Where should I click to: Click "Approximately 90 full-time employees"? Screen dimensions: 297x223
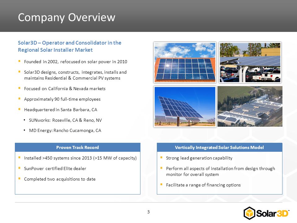[x=62, y=99]
